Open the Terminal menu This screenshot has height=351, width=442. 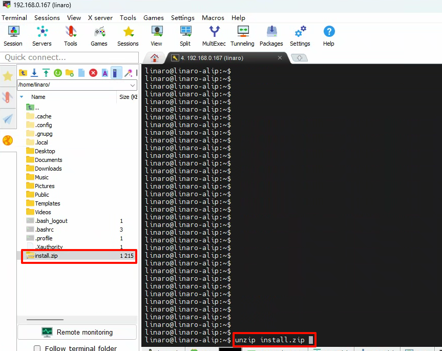click(14, 18)
